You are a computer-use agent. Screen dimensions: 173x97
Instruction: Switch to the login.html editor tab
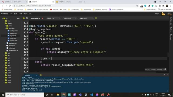pos(84,18)
